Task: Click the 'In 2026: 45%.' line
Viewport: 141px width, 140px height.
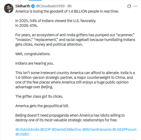Action: (x=27, y=25)
